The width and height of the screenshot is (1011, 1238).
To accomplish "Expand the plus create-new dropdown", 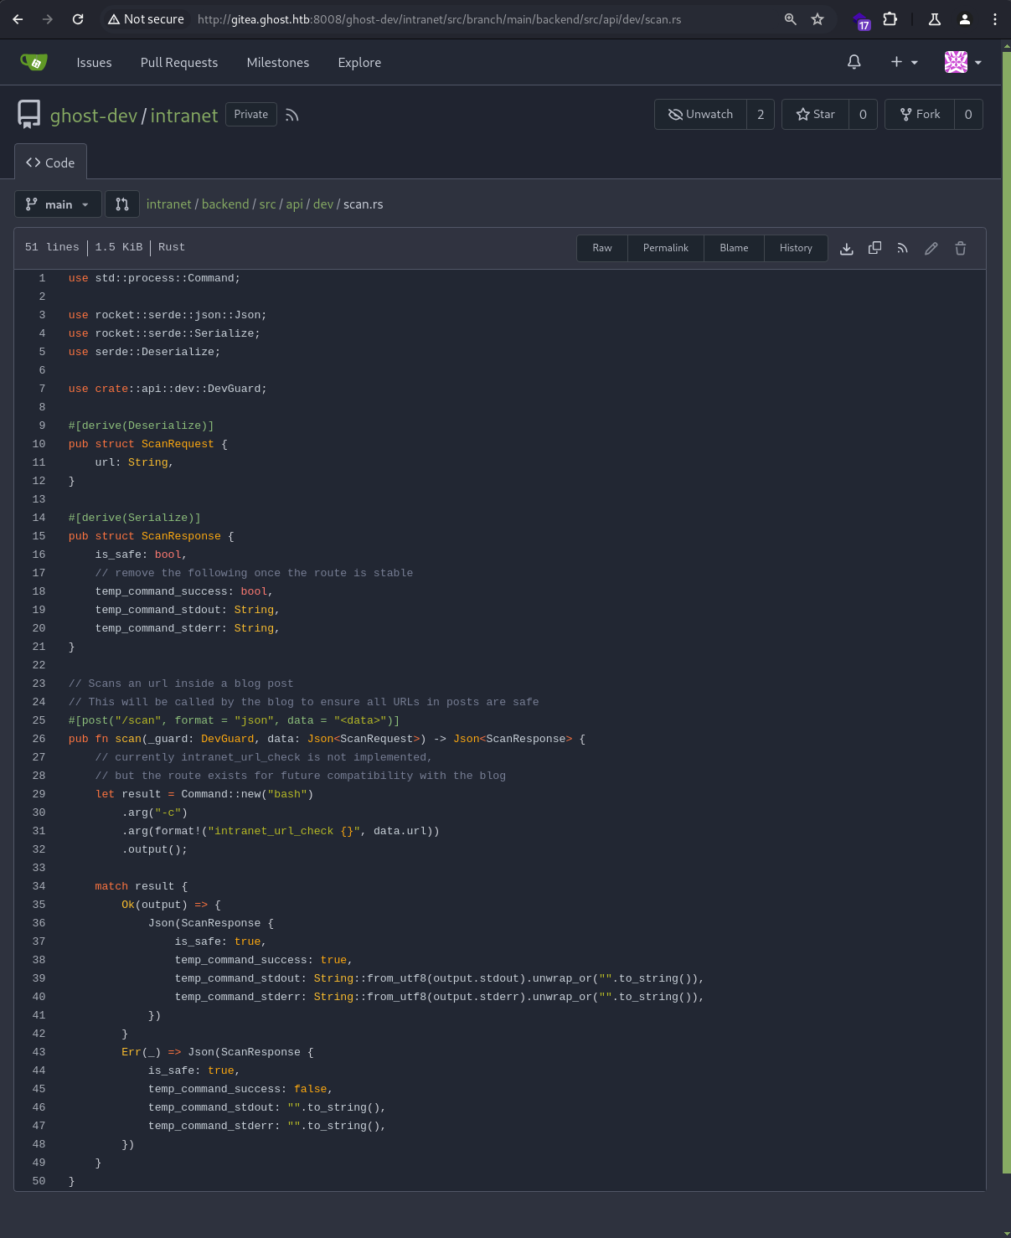I will point(904,62).
